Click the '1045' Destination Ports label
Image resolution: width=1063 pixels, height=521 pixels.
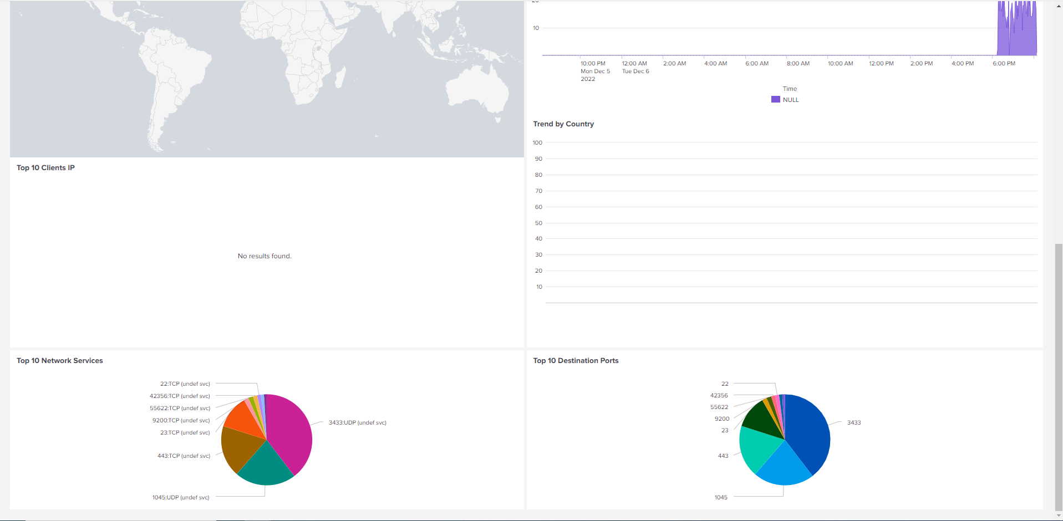coord(721,497)
